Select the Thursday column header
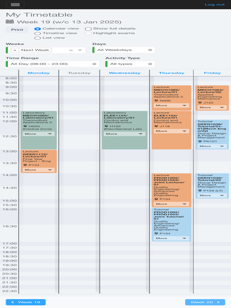 tap(171, 73)
